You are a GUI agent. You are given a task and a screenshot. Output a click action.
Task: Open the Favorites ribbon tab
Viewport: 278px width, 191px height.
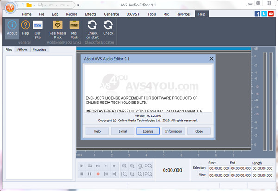coord(183,14)
